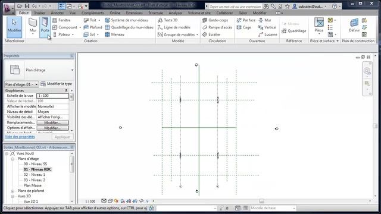The height and width of the screenshot is (214, 381).
Task: Collapse the Plans d'étage tree node
Action: (x=13, y=159)
